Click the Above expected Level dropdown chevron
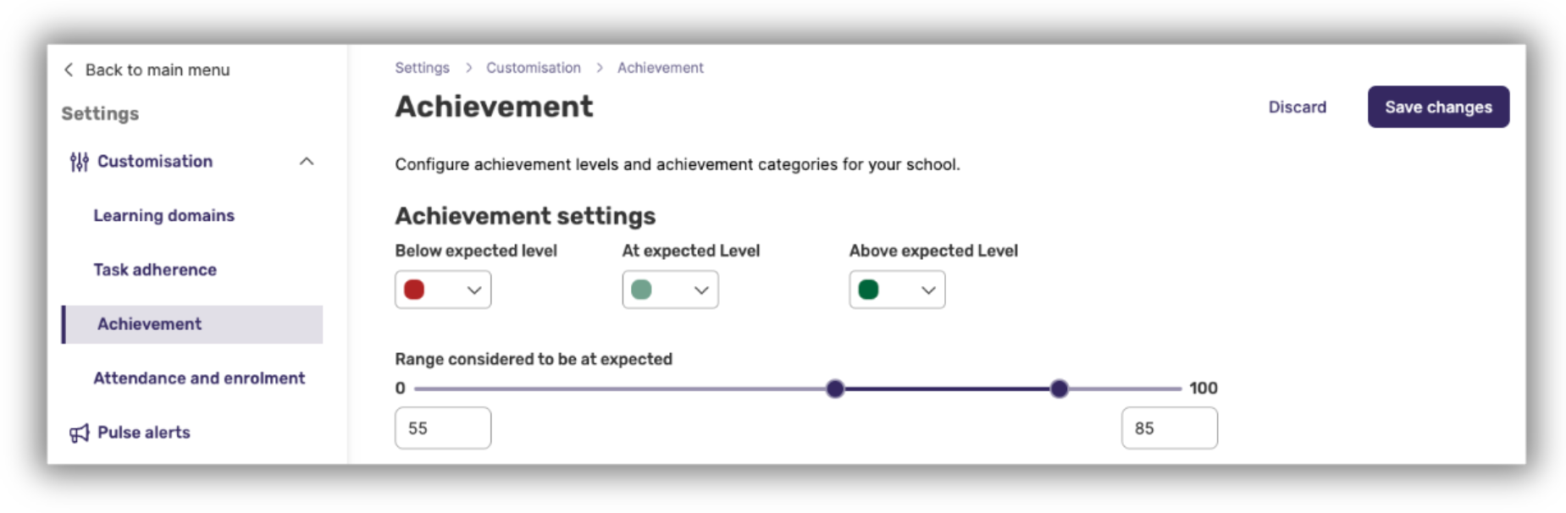1566x513 pixels. 927,290
